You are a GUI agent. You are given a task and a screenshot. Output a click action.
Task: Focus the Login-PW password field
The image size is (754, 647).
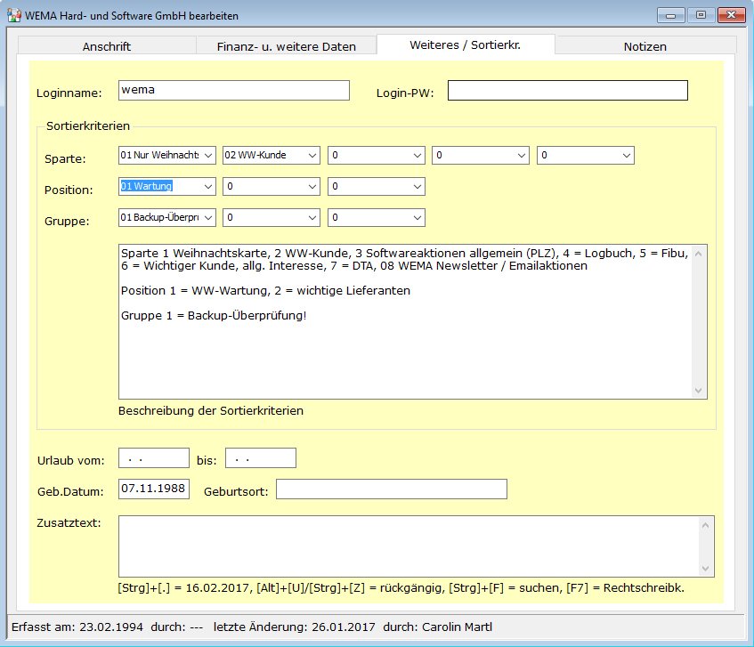(x=567, y=91)
